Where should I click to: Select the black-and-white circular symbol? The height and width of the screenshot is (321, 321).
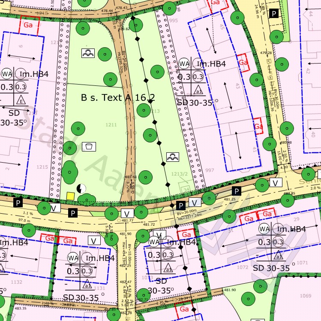(81, 188)
